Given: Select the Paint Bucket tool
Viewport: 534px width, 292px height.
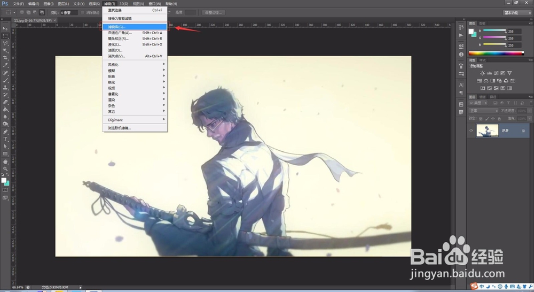Looking at the screenshot, I should 5,110.
